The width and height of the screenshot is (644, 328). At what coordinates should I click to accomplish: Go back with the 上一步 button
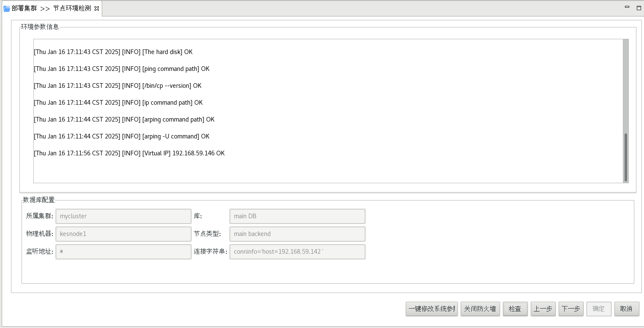[x=543, y=309]
